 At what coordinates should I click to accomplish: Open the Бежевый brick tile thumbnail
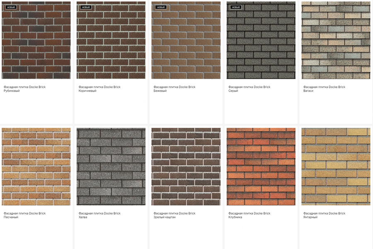(x=186, y=40)
